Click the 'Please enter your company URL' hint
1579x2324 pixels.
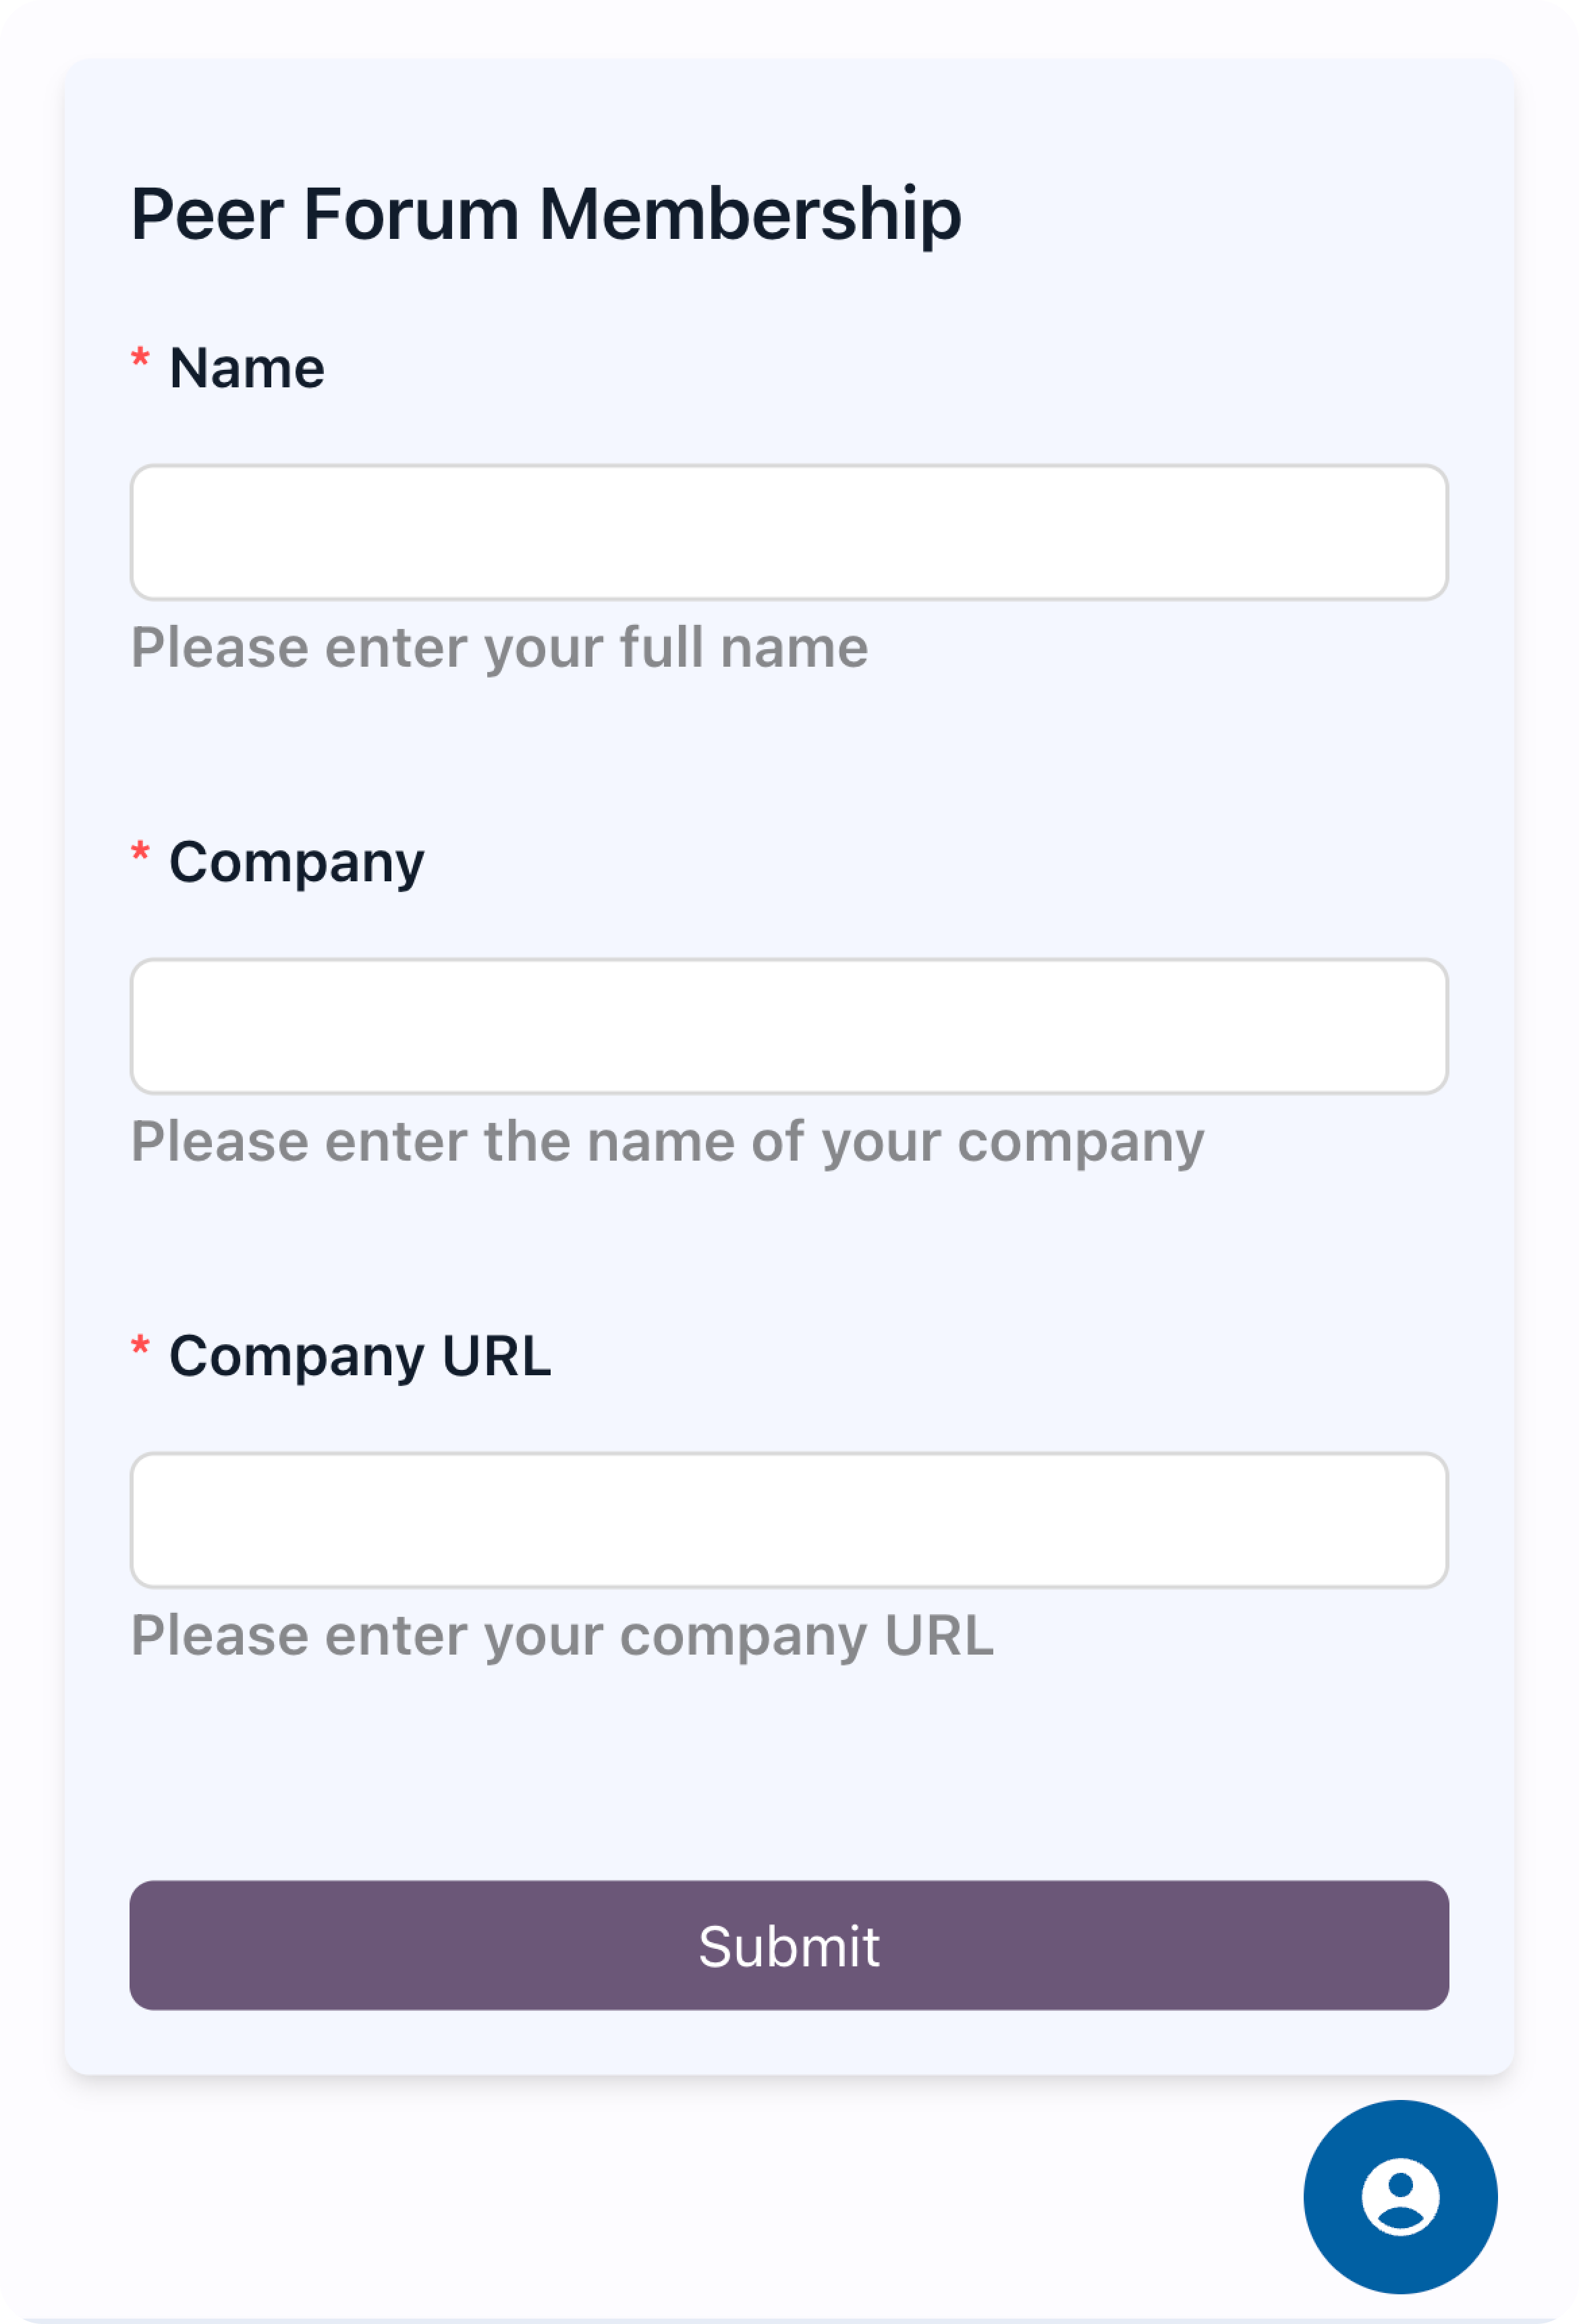pos(562,1635)
